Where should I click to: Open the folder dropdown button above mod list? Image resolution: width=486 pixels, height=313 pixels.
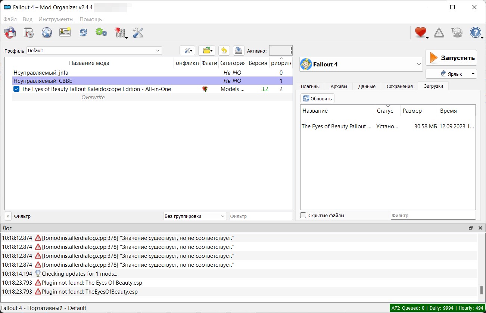click(x=207, y=50)
